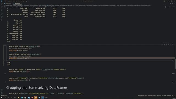Open Microsoft Edge from taskbar

(22, 98)
